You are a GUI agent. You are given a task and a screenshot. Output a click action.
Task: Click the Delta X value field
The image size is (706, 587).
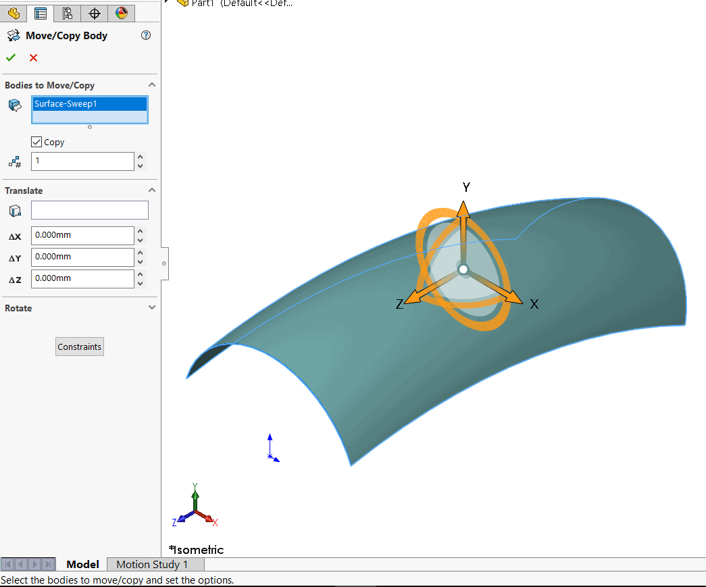(x=82, y=236)
